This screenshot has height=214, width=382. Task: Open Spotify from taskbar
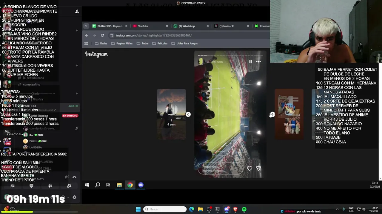pos(244,209)
